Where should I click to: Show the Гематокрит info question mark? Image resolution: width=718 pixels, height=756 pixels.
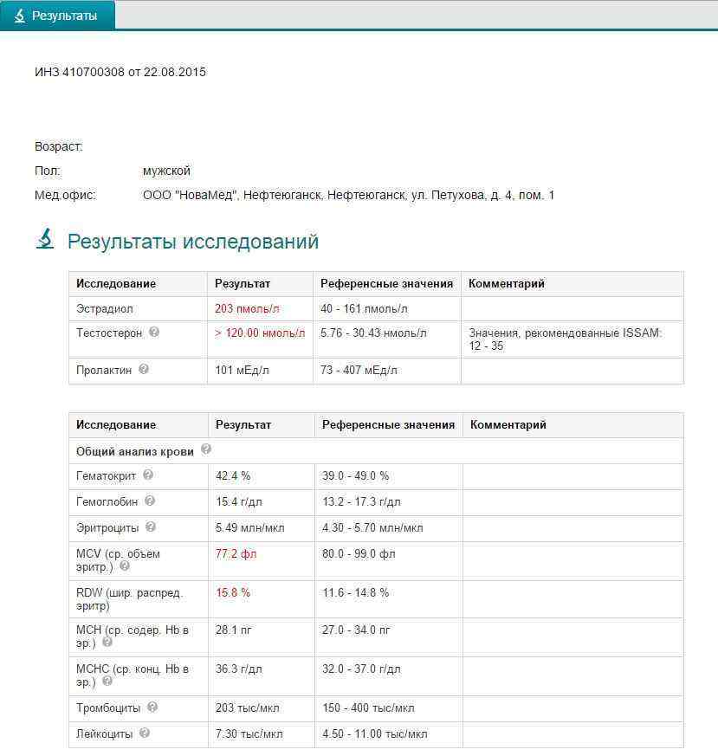pos(148,475)
